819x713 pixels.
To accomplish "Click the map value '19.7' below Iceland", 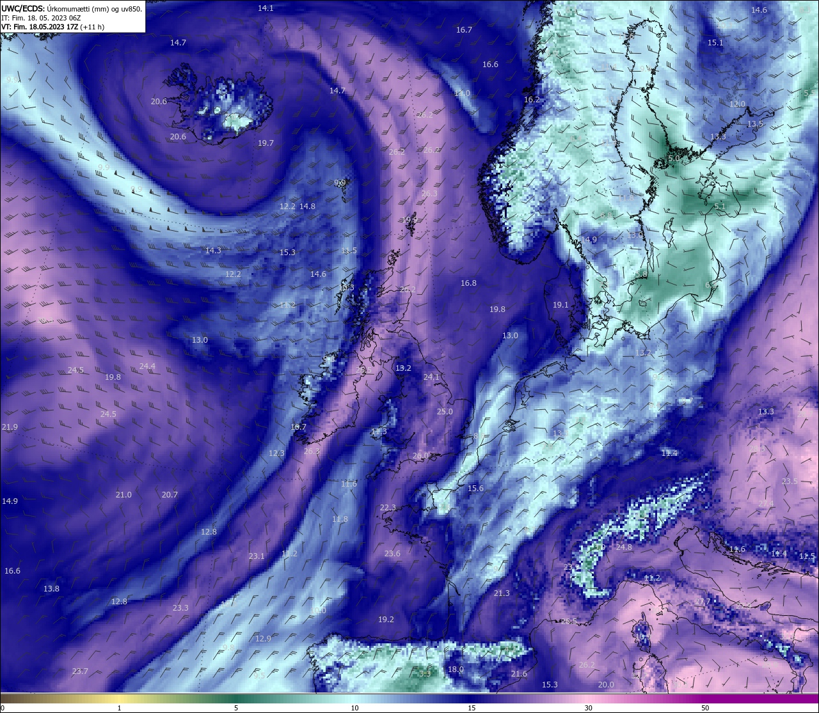I will (x=266, y=143).
